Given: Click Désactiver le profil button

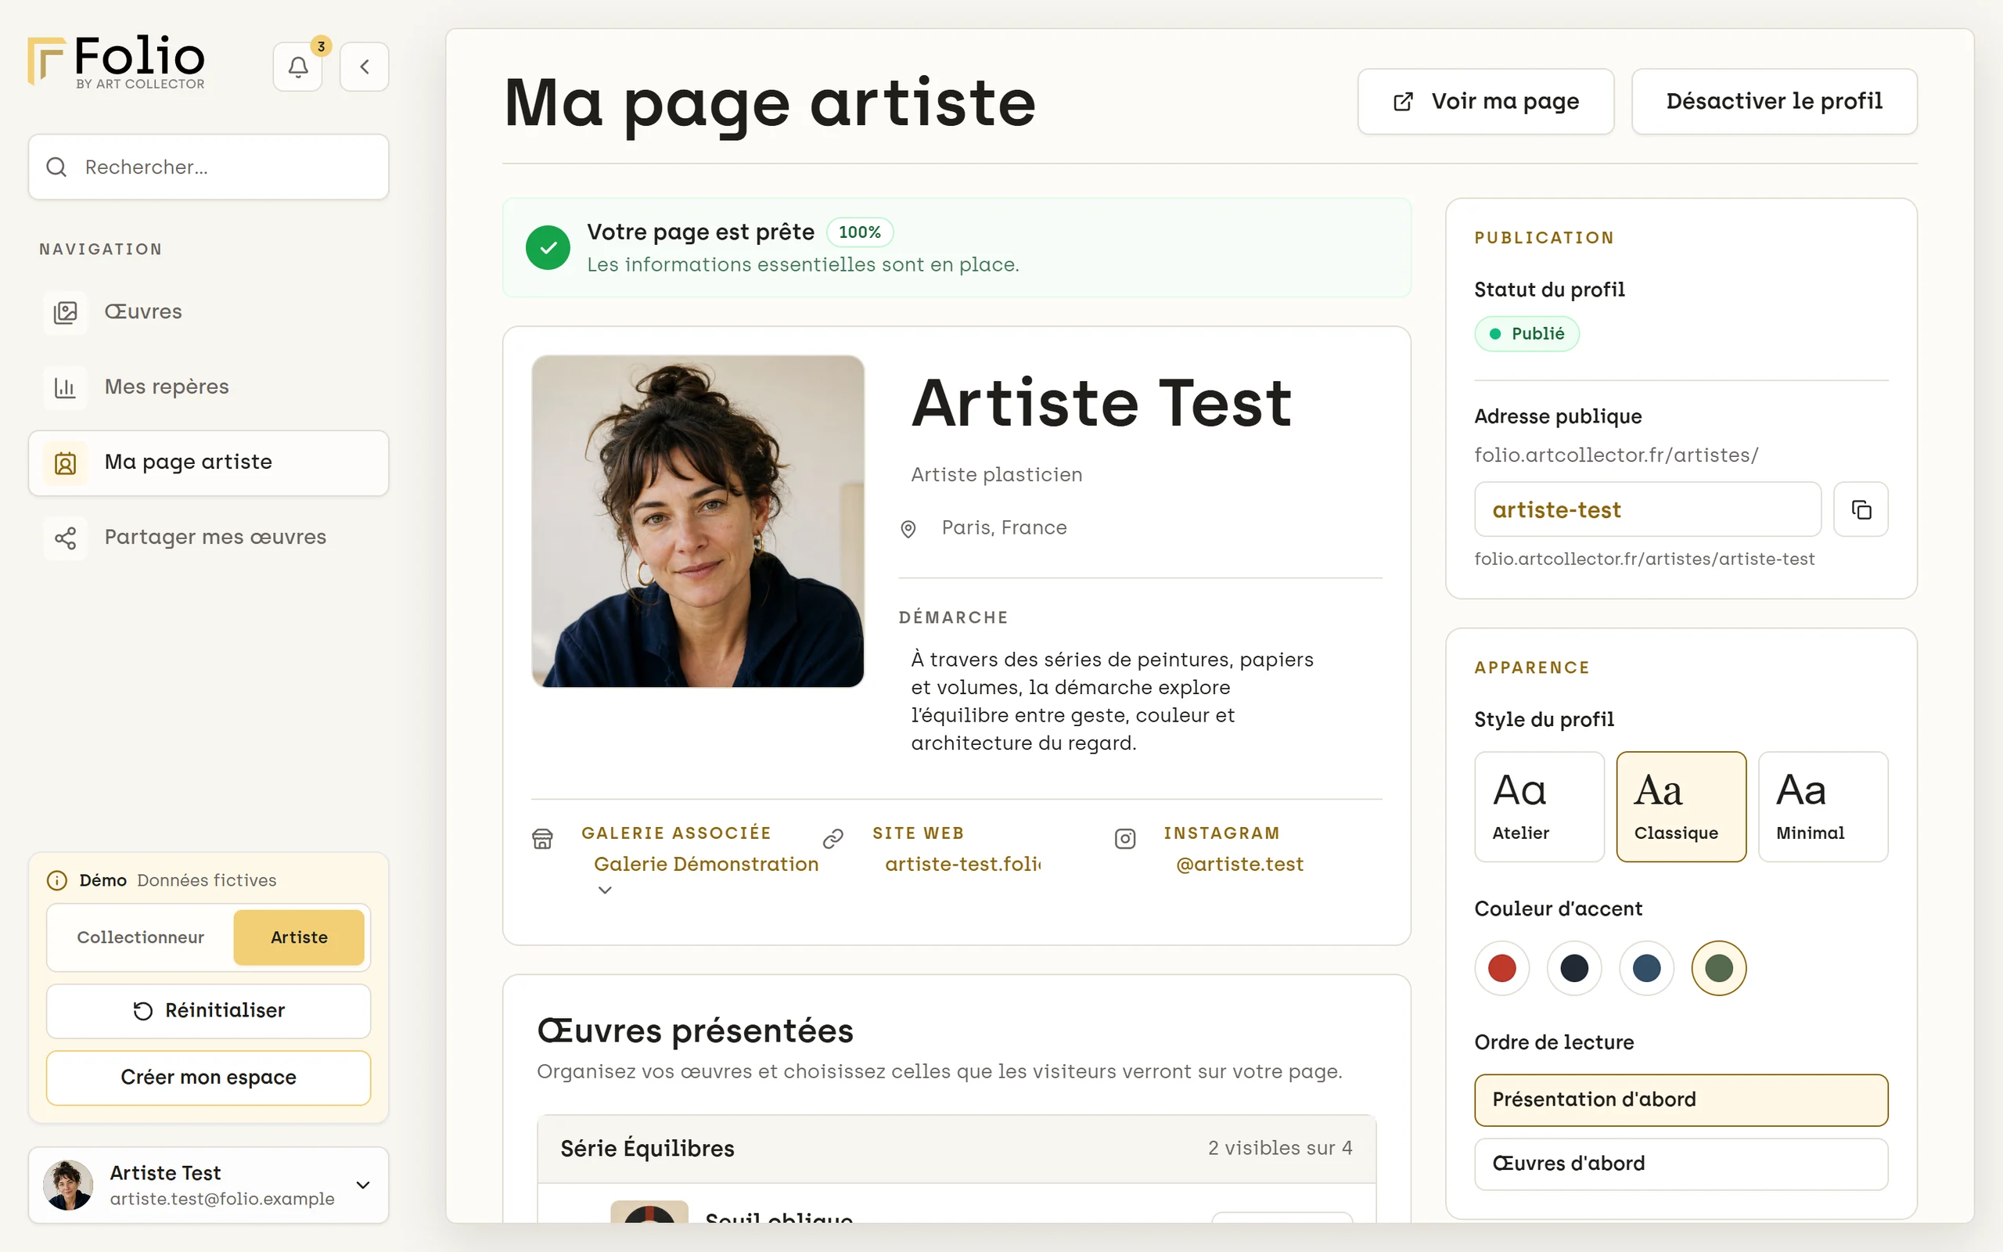Looking at the screenshot, I should tap(1774, 102).
